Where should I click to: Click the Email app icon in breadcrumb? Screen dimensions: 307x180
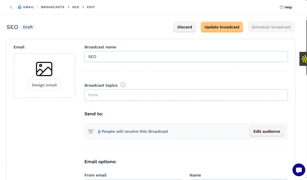click(19, 7)
